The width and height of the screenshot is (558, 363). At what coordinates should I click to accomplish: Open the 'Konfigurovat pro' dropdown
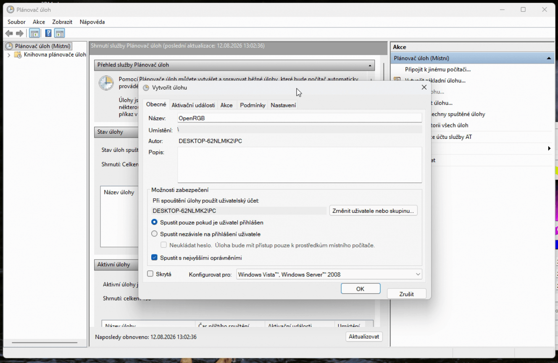pyautogui.click(x=329, y=274)
